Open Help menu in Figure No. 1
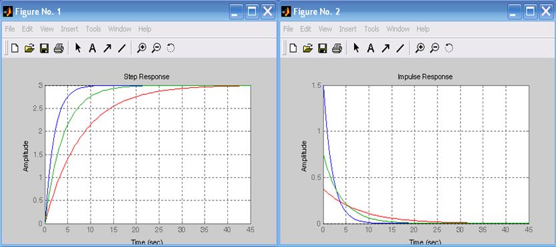 pos(145,29)
